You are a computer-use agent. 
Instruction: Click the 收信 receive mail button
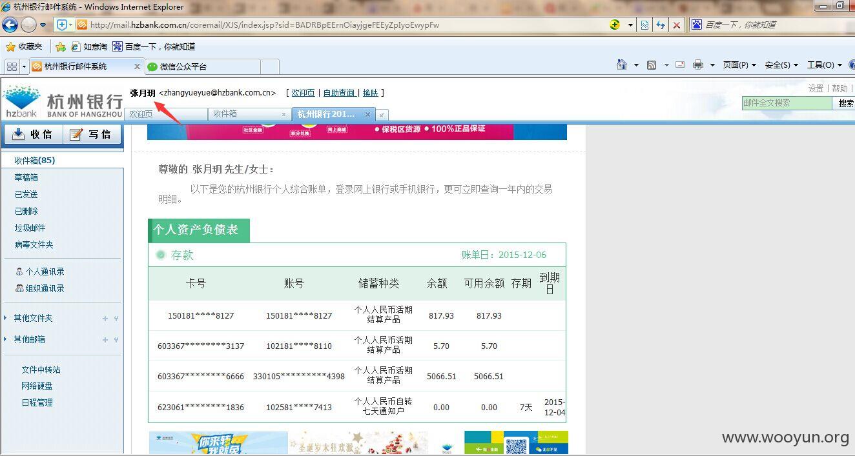(x=32, y=134)
